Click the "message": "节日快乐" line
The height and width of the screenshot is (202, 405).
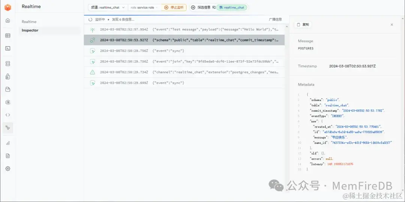330,137
